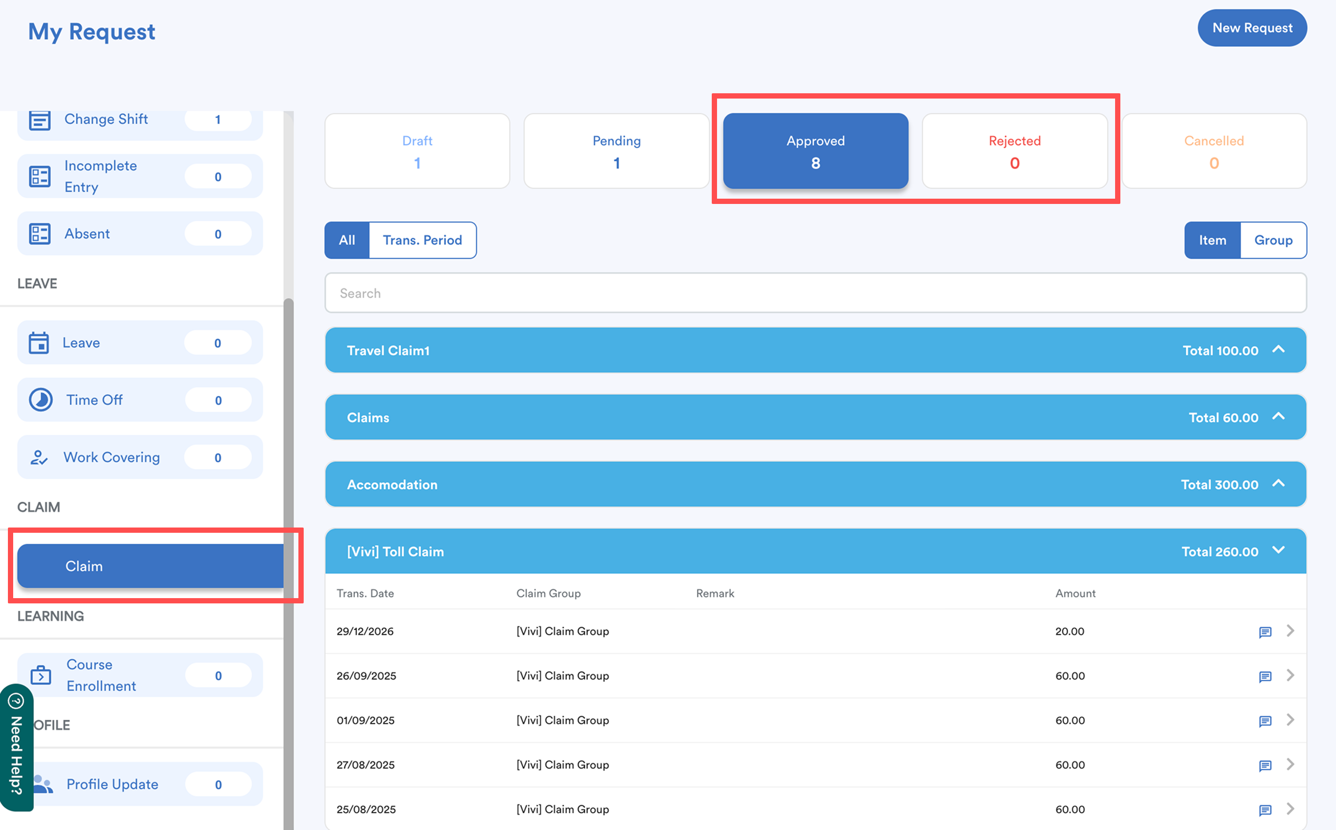Open the Rejected status tab

point(1014,151)
